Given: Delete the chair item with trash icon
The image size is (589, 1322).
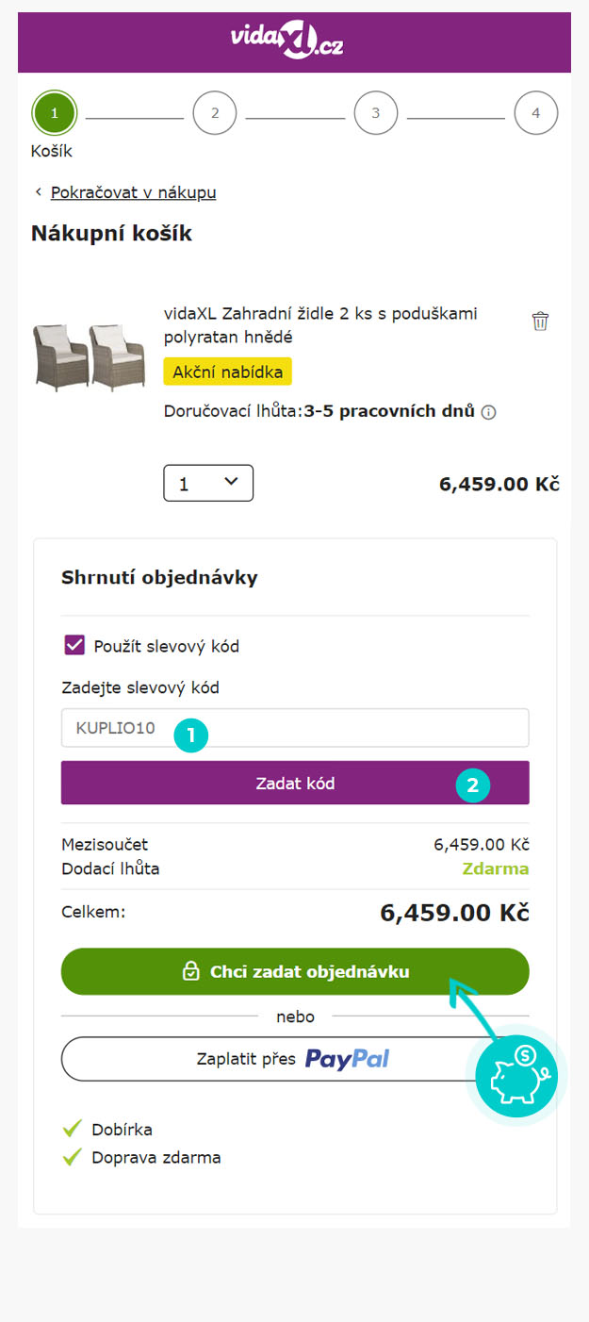Looking at the screenshot, I should [x=540, y=322].
